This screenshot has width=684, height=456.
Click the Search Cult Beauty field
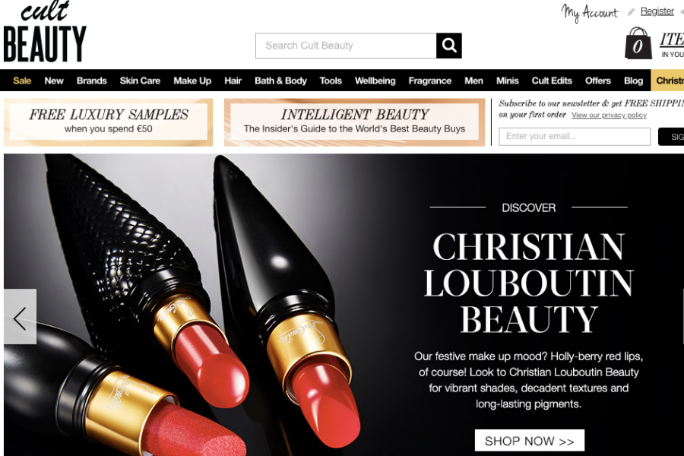coord(346,46)
